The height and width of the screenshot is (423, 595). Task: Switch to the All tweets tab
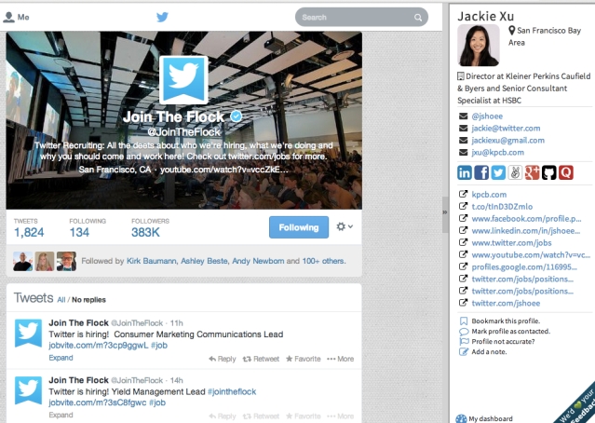click(x=61, y=300)
